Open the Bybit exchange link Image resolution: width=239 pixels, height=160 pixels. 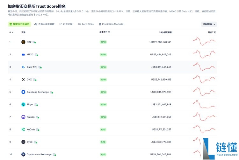point(30,142)
